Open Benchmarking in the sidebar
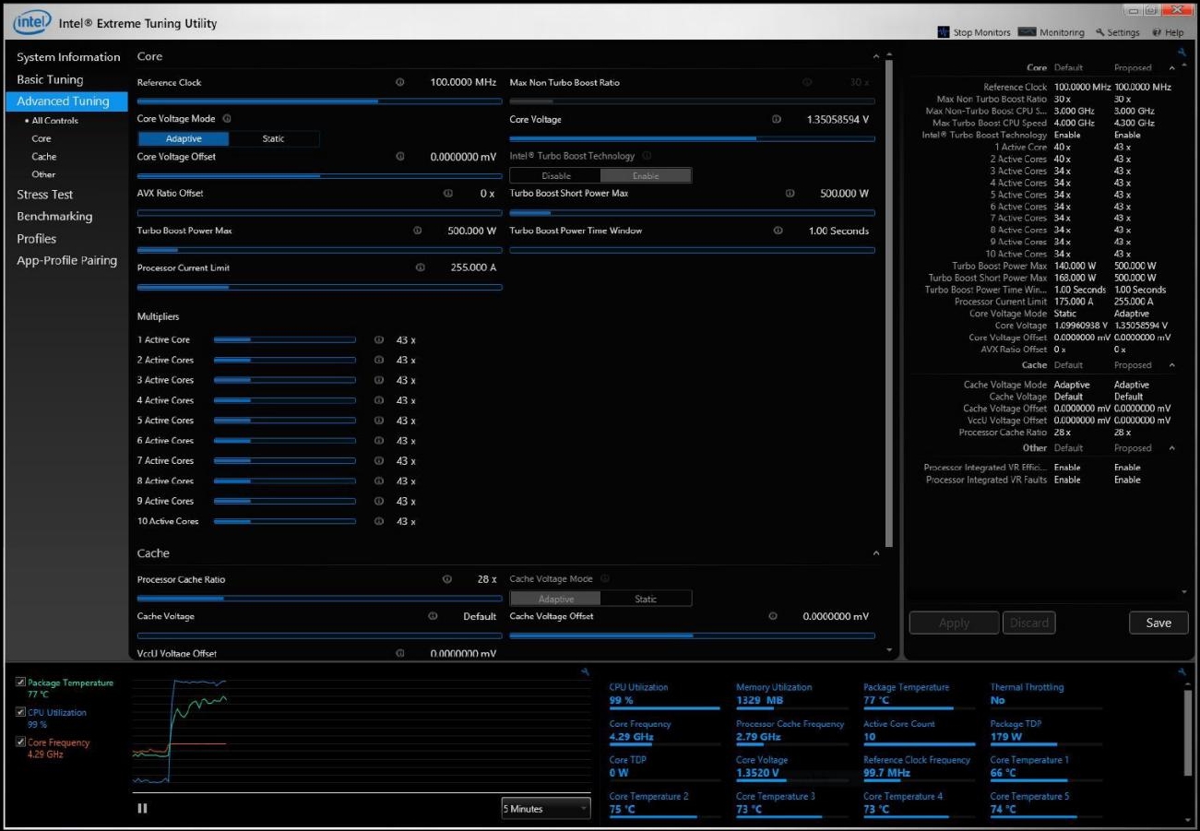This screenshot has height=831, width=1200. pos(54,217)
